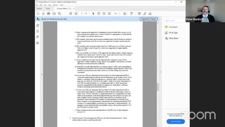Minimize the Acrobat Reader window
Screen dimensions: 225x127
click(x=176, y=2)
